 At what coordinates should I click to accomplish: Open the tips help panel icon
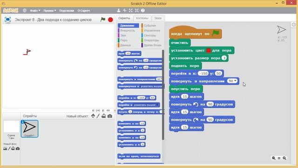coord(294,25)
